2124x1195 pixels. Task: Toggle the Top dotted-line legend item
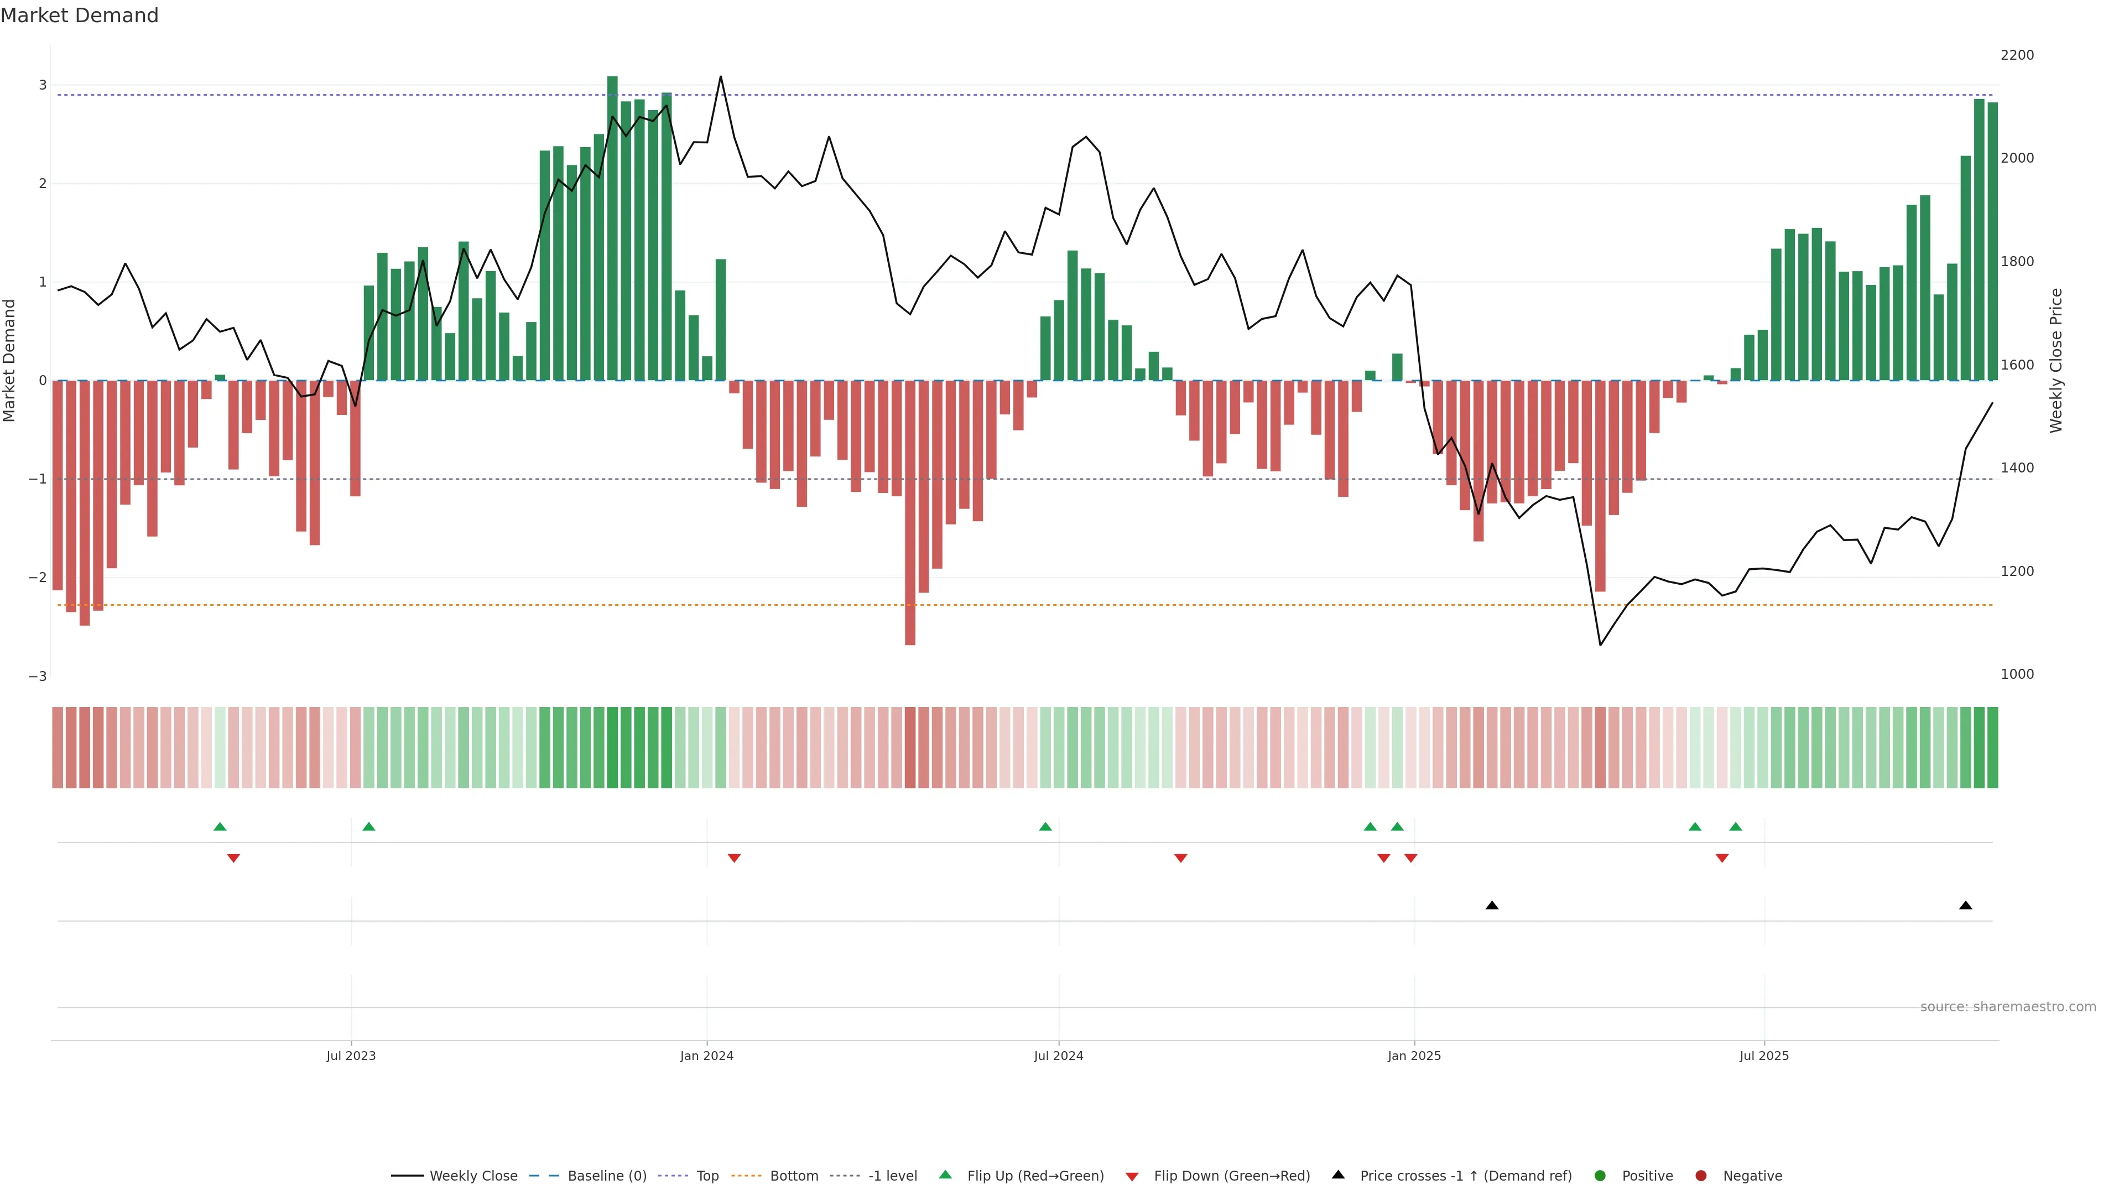pyautogui.click(x=707, y=1176)
